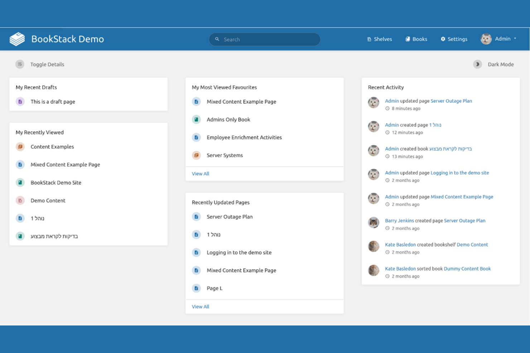The height and width of the screenshot is (353, 530).
Task: Open the Server Systems chapter icon
Action: click(x=196, y=155)
